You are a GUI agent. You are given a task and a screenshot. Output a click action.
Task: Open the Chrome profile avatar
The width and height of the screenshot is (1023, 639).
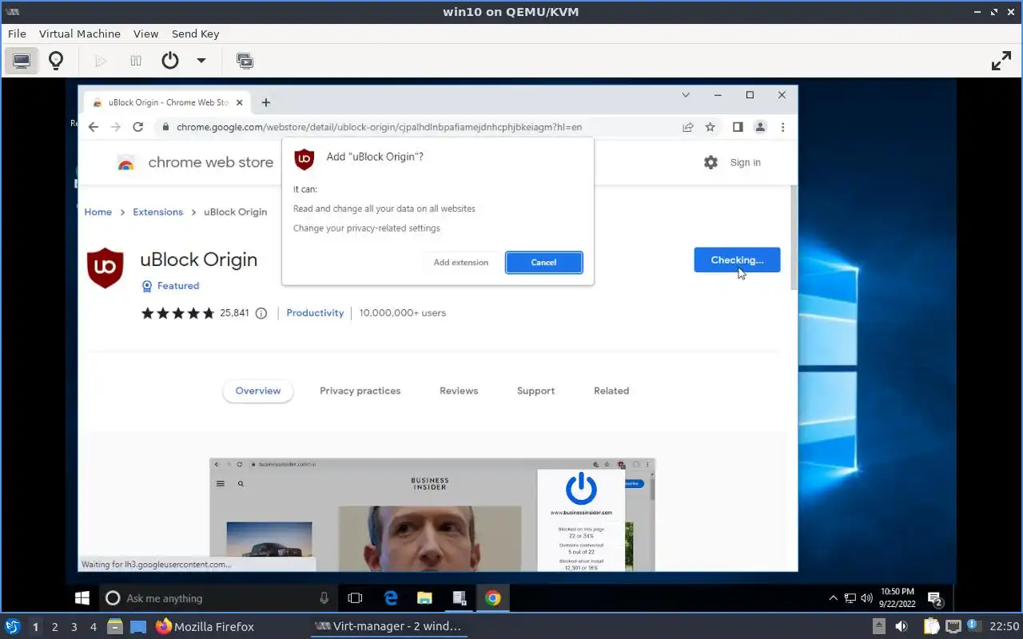click(x=760, y=127)
